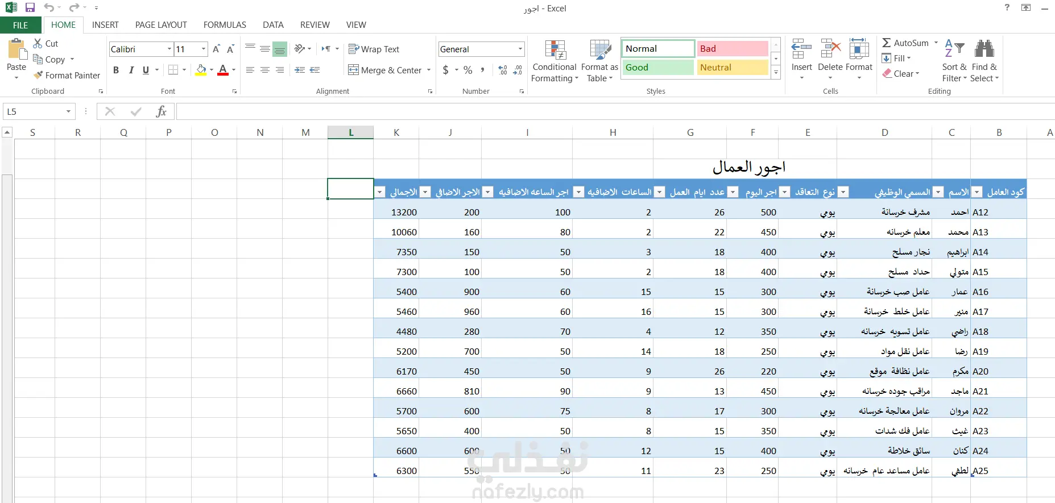Screen dimensions: 1055x503
Task: Apply the Normal cell style
Action: 658,49
